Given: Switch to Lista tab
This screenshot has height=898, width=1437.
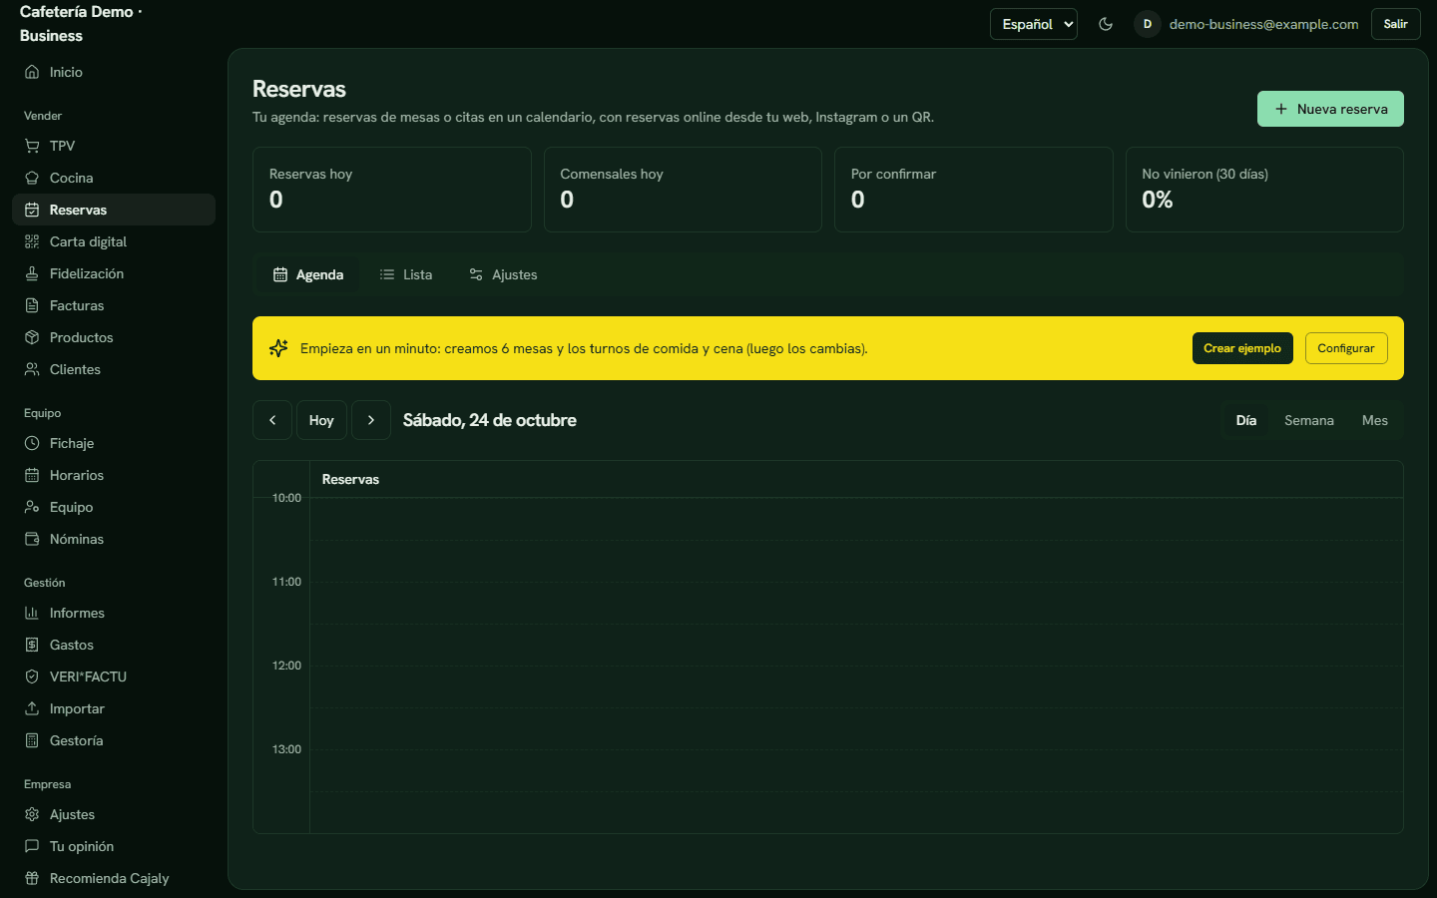Looking at the screenshot, I should (x=406, y=274).
